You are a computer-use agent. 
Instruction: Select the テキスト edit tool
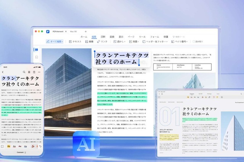75,41
